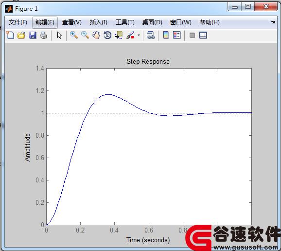Viewport: 281px width, 251px height.
Task: Open the 文件(F) menu
Action: coord(18,22)
